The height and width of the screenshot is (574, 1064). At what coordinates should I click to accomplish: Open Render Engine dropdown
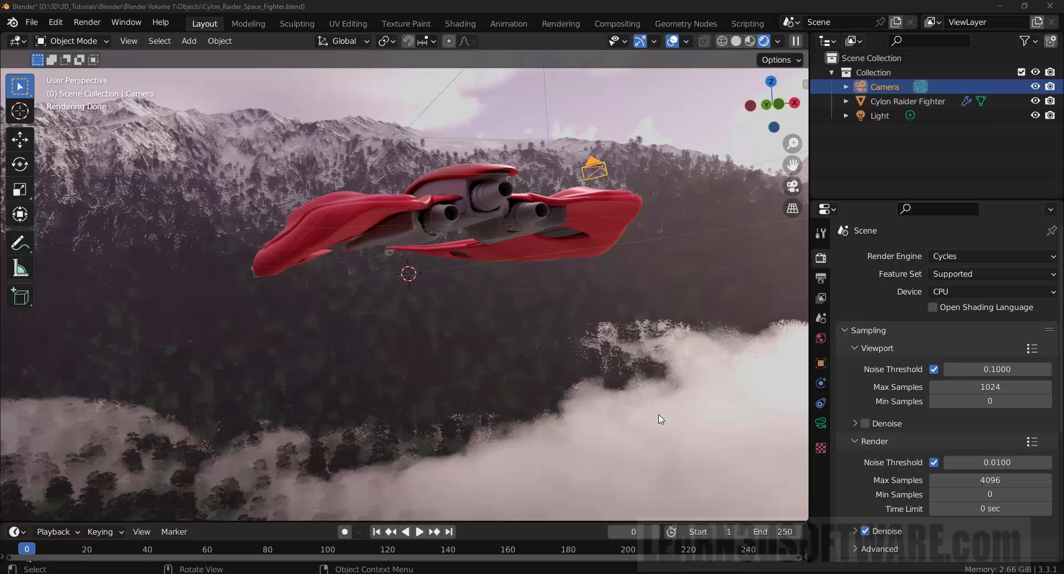(994, 256)
